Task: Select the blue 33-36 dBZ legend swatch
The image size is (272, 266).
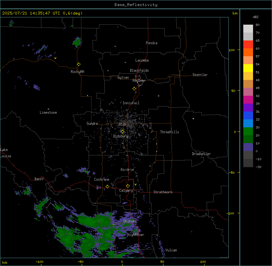Action: [248, 115]
